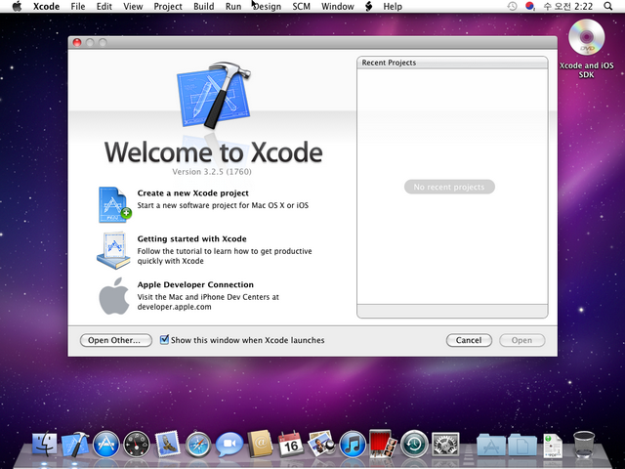The height and width of the screenshot is (469, 625).
Task: Click the Recent Projects list header
Action: (x=452, y=63)
